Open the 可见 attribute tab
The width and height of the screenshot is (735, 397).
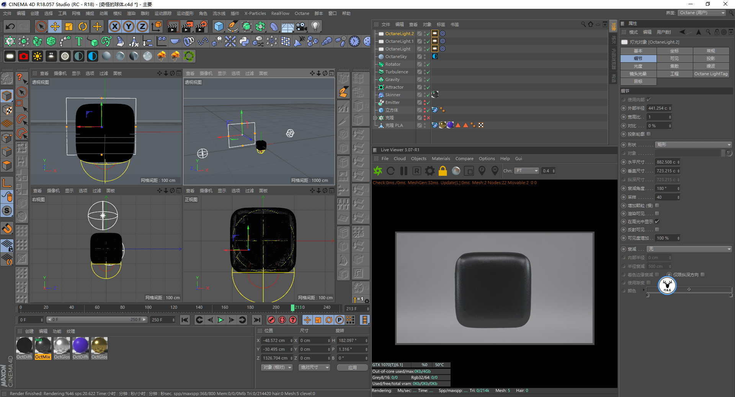(675, 58)
